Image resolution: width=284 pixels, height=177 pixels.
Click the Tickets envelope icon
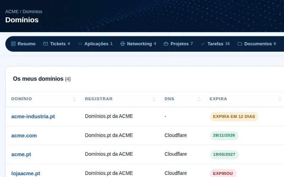[46, 44]
